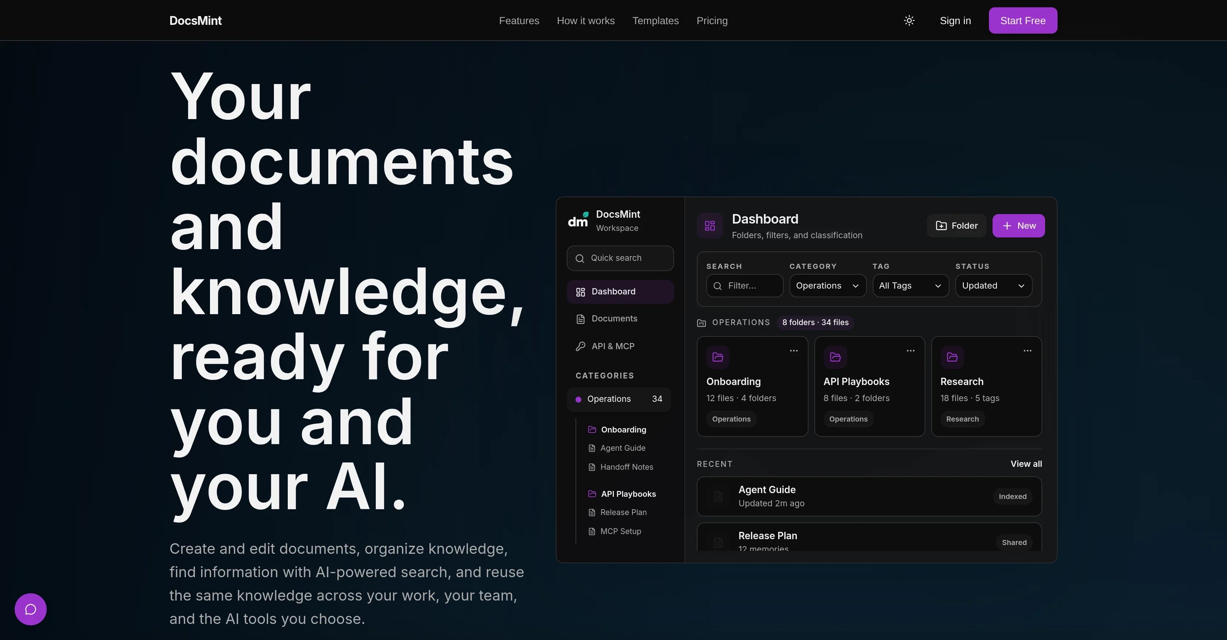Image resolution: width=1227 pixels, height=640 pixels.
Task: Open the API Playbooks card more options menu
Action: tap(911, 351)
